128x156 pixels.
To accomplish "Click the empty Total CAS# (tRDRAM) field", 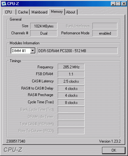I will click(71, 124).
